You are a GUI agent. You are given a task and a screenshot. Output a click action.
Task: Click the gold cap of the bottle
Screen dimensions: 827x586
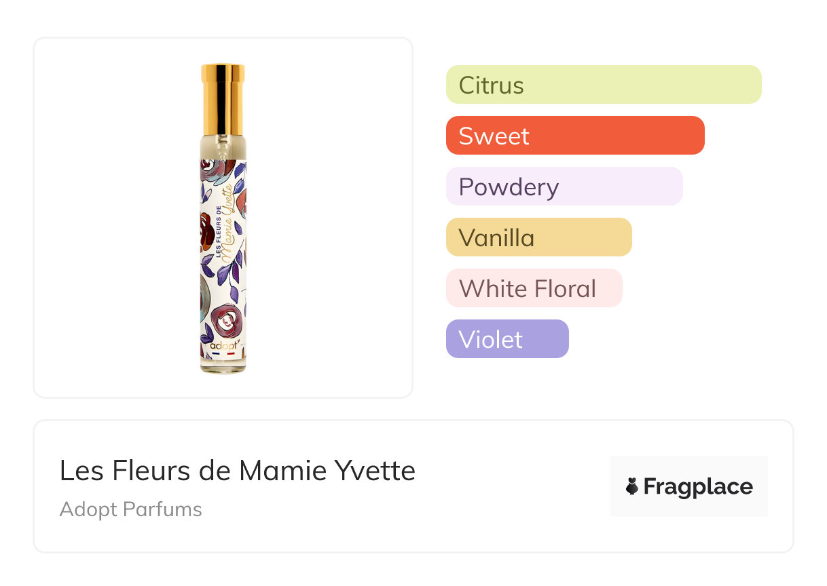pyautogui.click(x=223, y=99)
